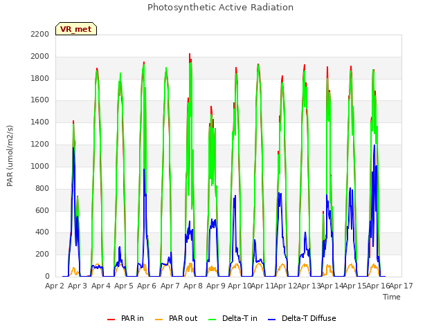The width and height of the screenshot is (443, 332).
Task: Click the 1000 y-axis tick label
Action: click(40, 166)
